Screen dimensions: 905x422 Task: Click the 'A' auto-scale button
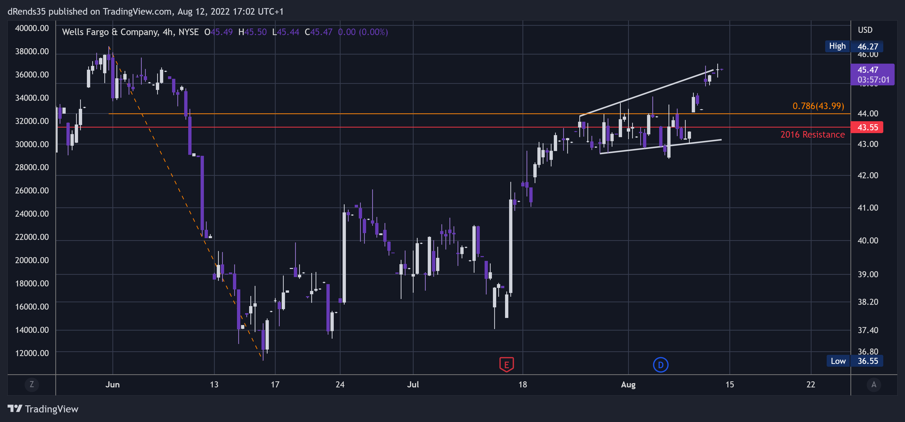[x=874, y=384]
